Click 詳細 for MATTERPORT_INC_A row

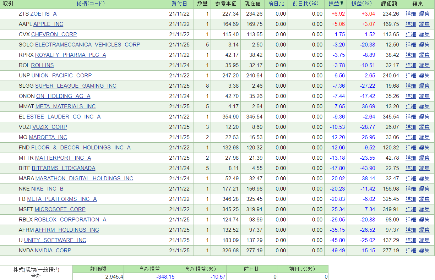tap(410, 158)
